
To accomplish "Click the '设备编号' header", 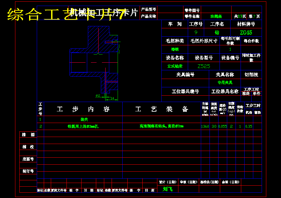I will point(230,58).
